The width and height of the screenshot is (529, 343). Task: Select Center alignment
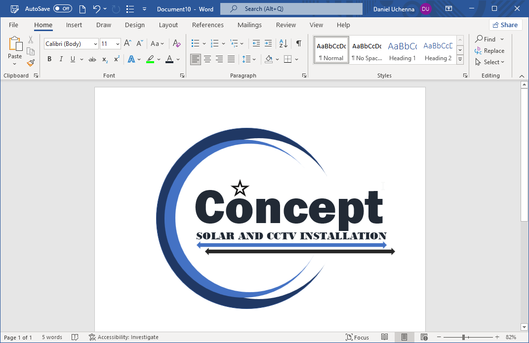[207, 59]
